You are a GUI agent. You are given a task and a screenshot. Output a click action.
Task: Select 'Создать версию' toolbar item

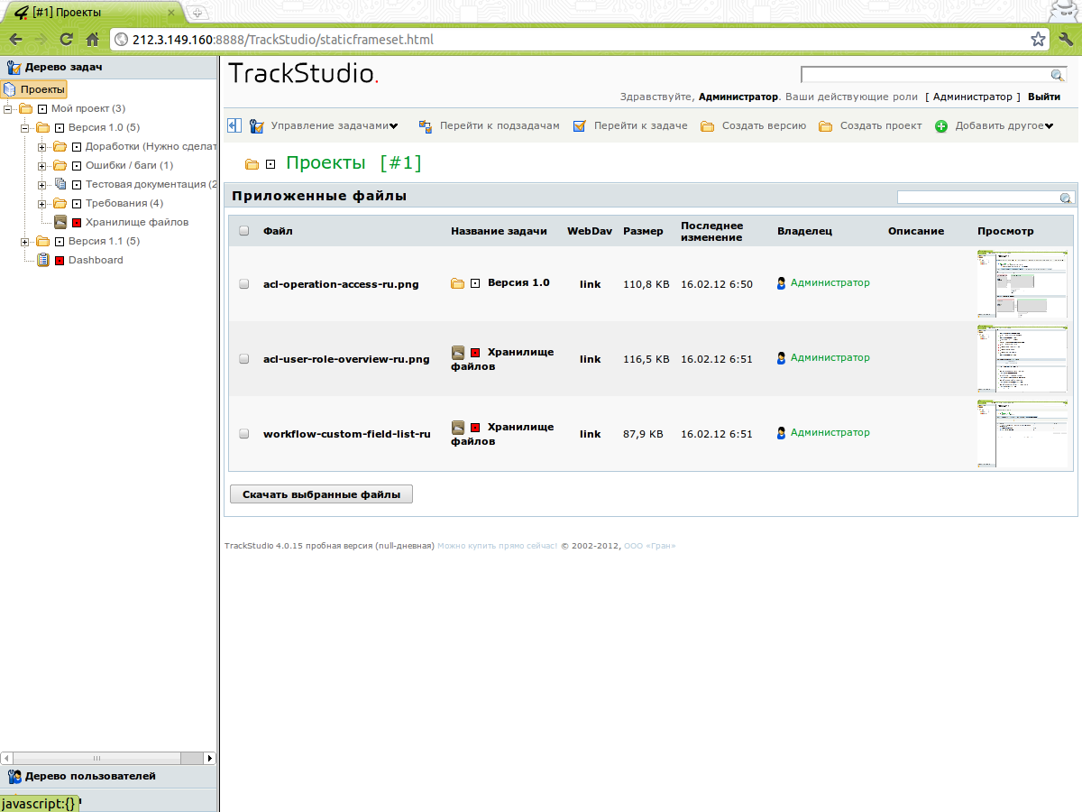click(764, 126)
